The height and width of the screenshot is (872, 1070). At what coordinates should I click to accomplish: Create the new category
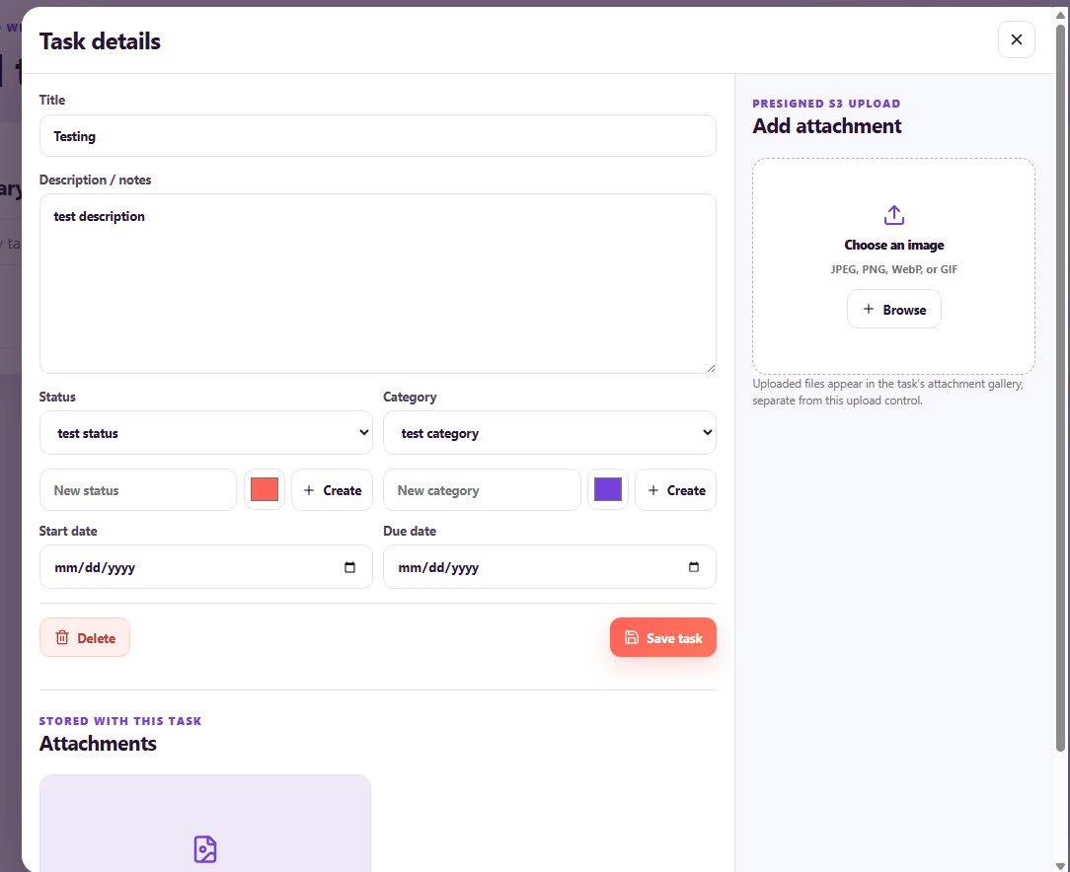[x=675, y=490]
